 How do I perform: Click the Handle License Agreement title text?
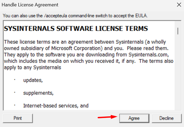30,5
